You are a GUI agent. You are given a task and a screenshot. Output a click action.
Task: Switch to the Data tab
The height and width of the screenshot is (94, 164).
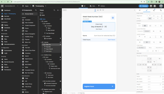click(x=92, y=6)
